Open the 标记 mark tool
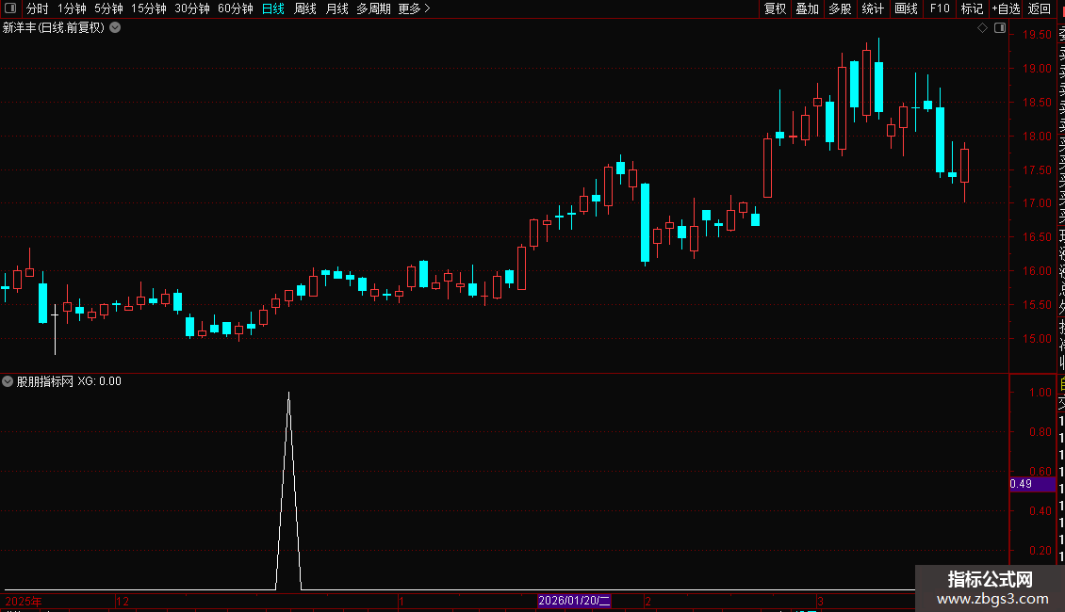1065x612 pixels. tap(972, 8)
